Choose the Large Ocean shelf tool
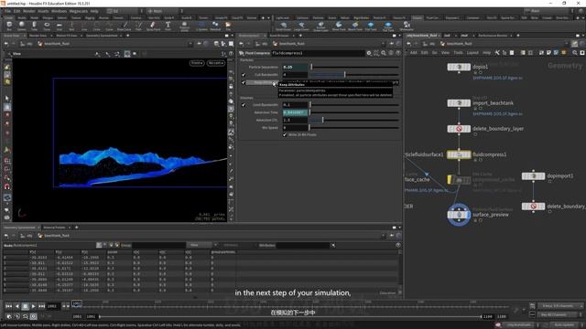 301,27
